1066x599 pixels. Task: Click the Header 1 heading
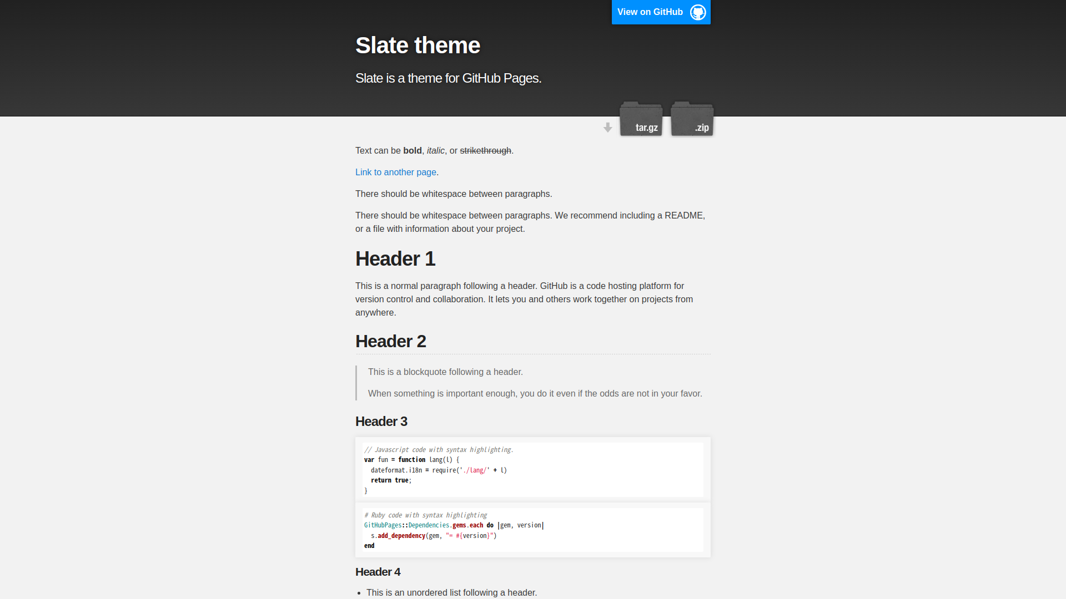[395, 258]
